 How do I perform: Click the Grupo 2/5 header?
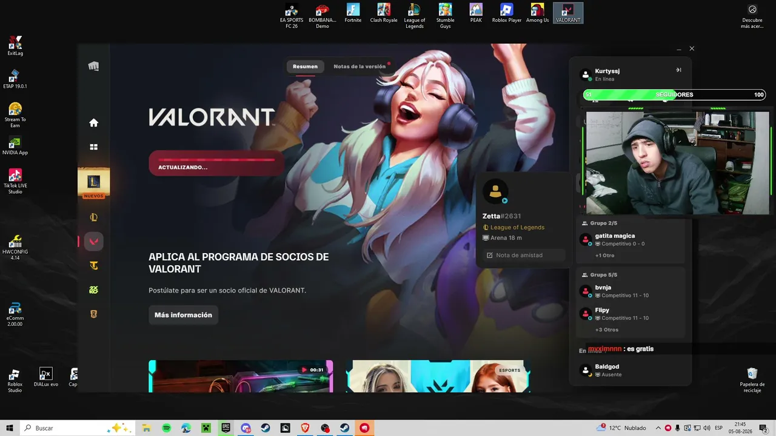click(x=599, y=223)
